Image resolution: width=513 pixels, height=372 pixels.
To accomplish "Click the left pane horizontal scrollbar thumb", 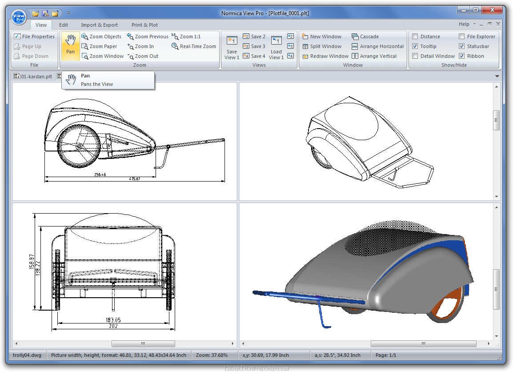I will click(x=143, y=344).
